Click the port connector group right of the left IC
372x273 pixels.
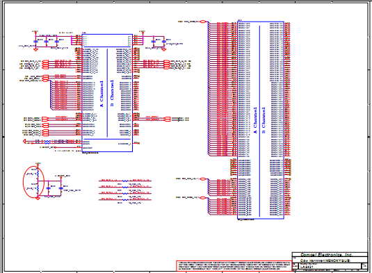(167, 65)
